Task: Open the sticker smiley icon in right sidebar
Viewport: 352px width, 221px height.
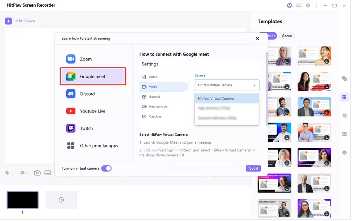Action: [345, 153]
